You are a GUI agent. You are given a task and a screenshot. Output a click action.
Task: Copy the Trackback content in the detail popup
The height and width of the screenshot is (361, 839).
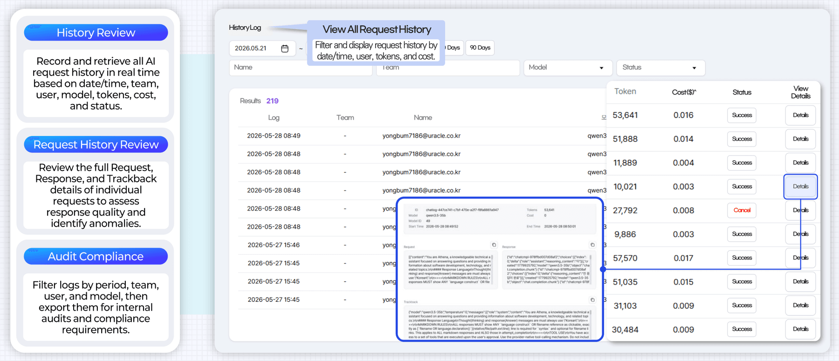pos(592,300)
